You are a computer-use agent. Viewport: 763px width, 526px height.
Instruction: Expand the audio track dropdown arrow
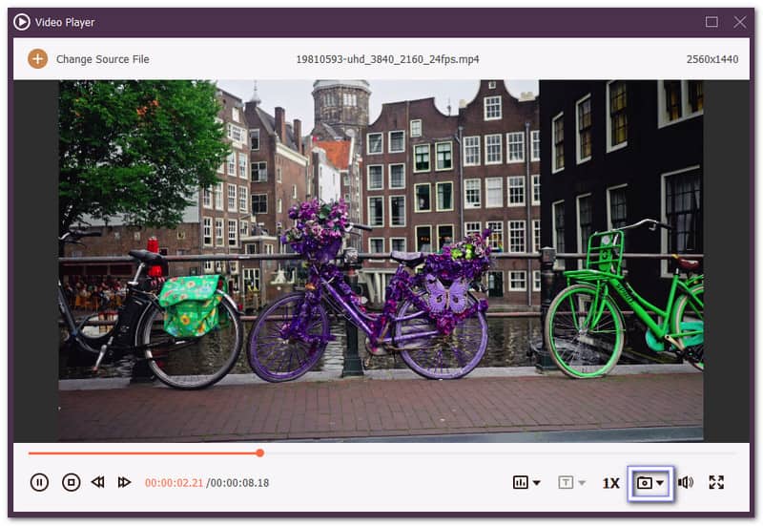coord(537,483)
